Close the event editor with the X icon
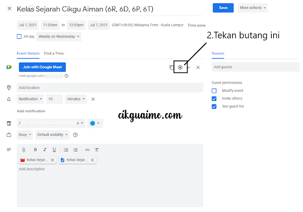 pos(9,9)
